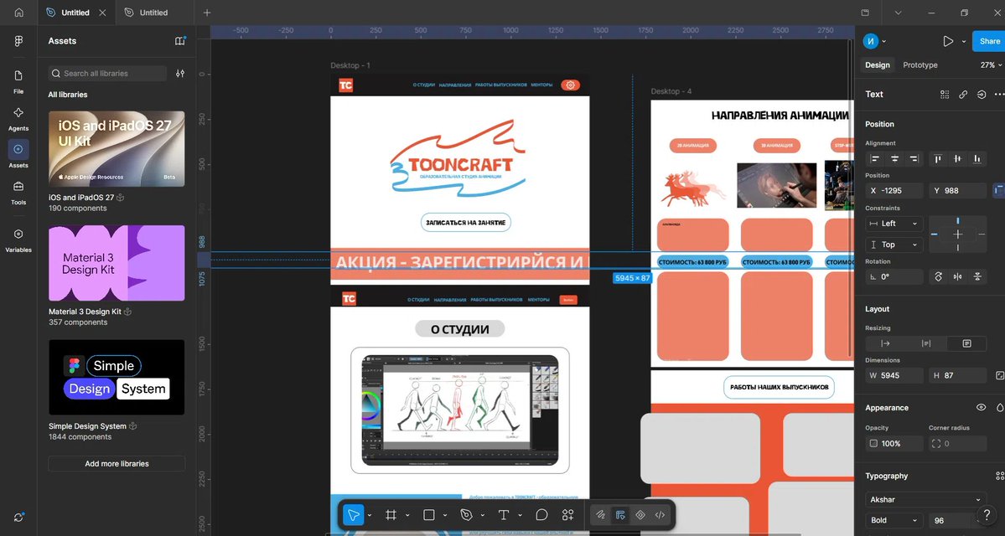Click the link icon in Text header

tap(963, 94)
